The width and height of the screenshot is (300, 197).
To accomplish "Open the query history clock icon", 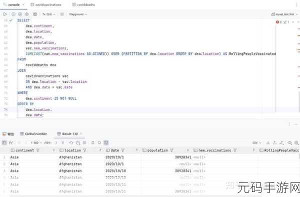I will tap(13, 14).
